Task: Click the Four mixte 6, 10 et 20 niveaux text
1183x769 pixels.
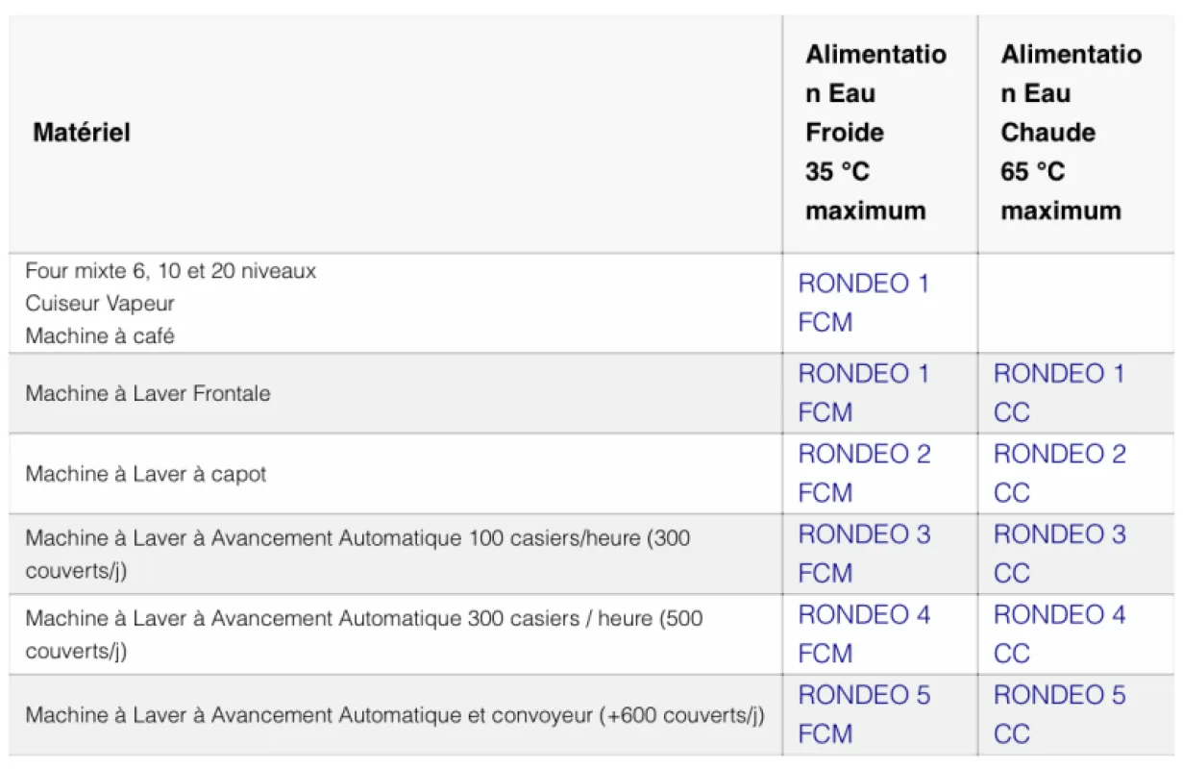Action: (170, 271)
